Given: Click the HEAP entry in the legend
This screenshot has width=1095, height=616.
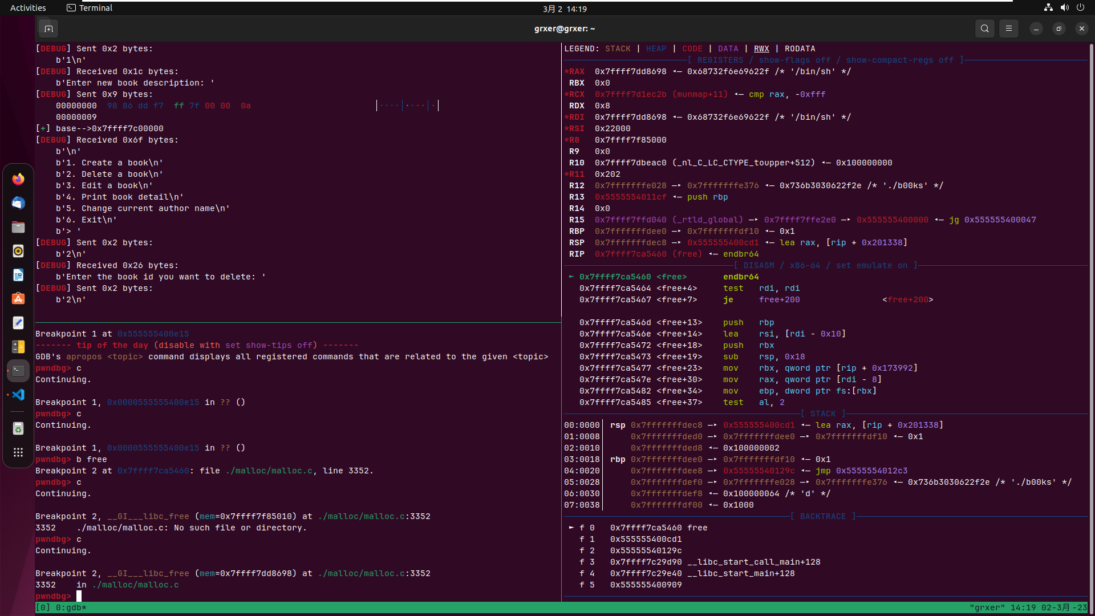Looking at the screenshot, I should (656, 49).
